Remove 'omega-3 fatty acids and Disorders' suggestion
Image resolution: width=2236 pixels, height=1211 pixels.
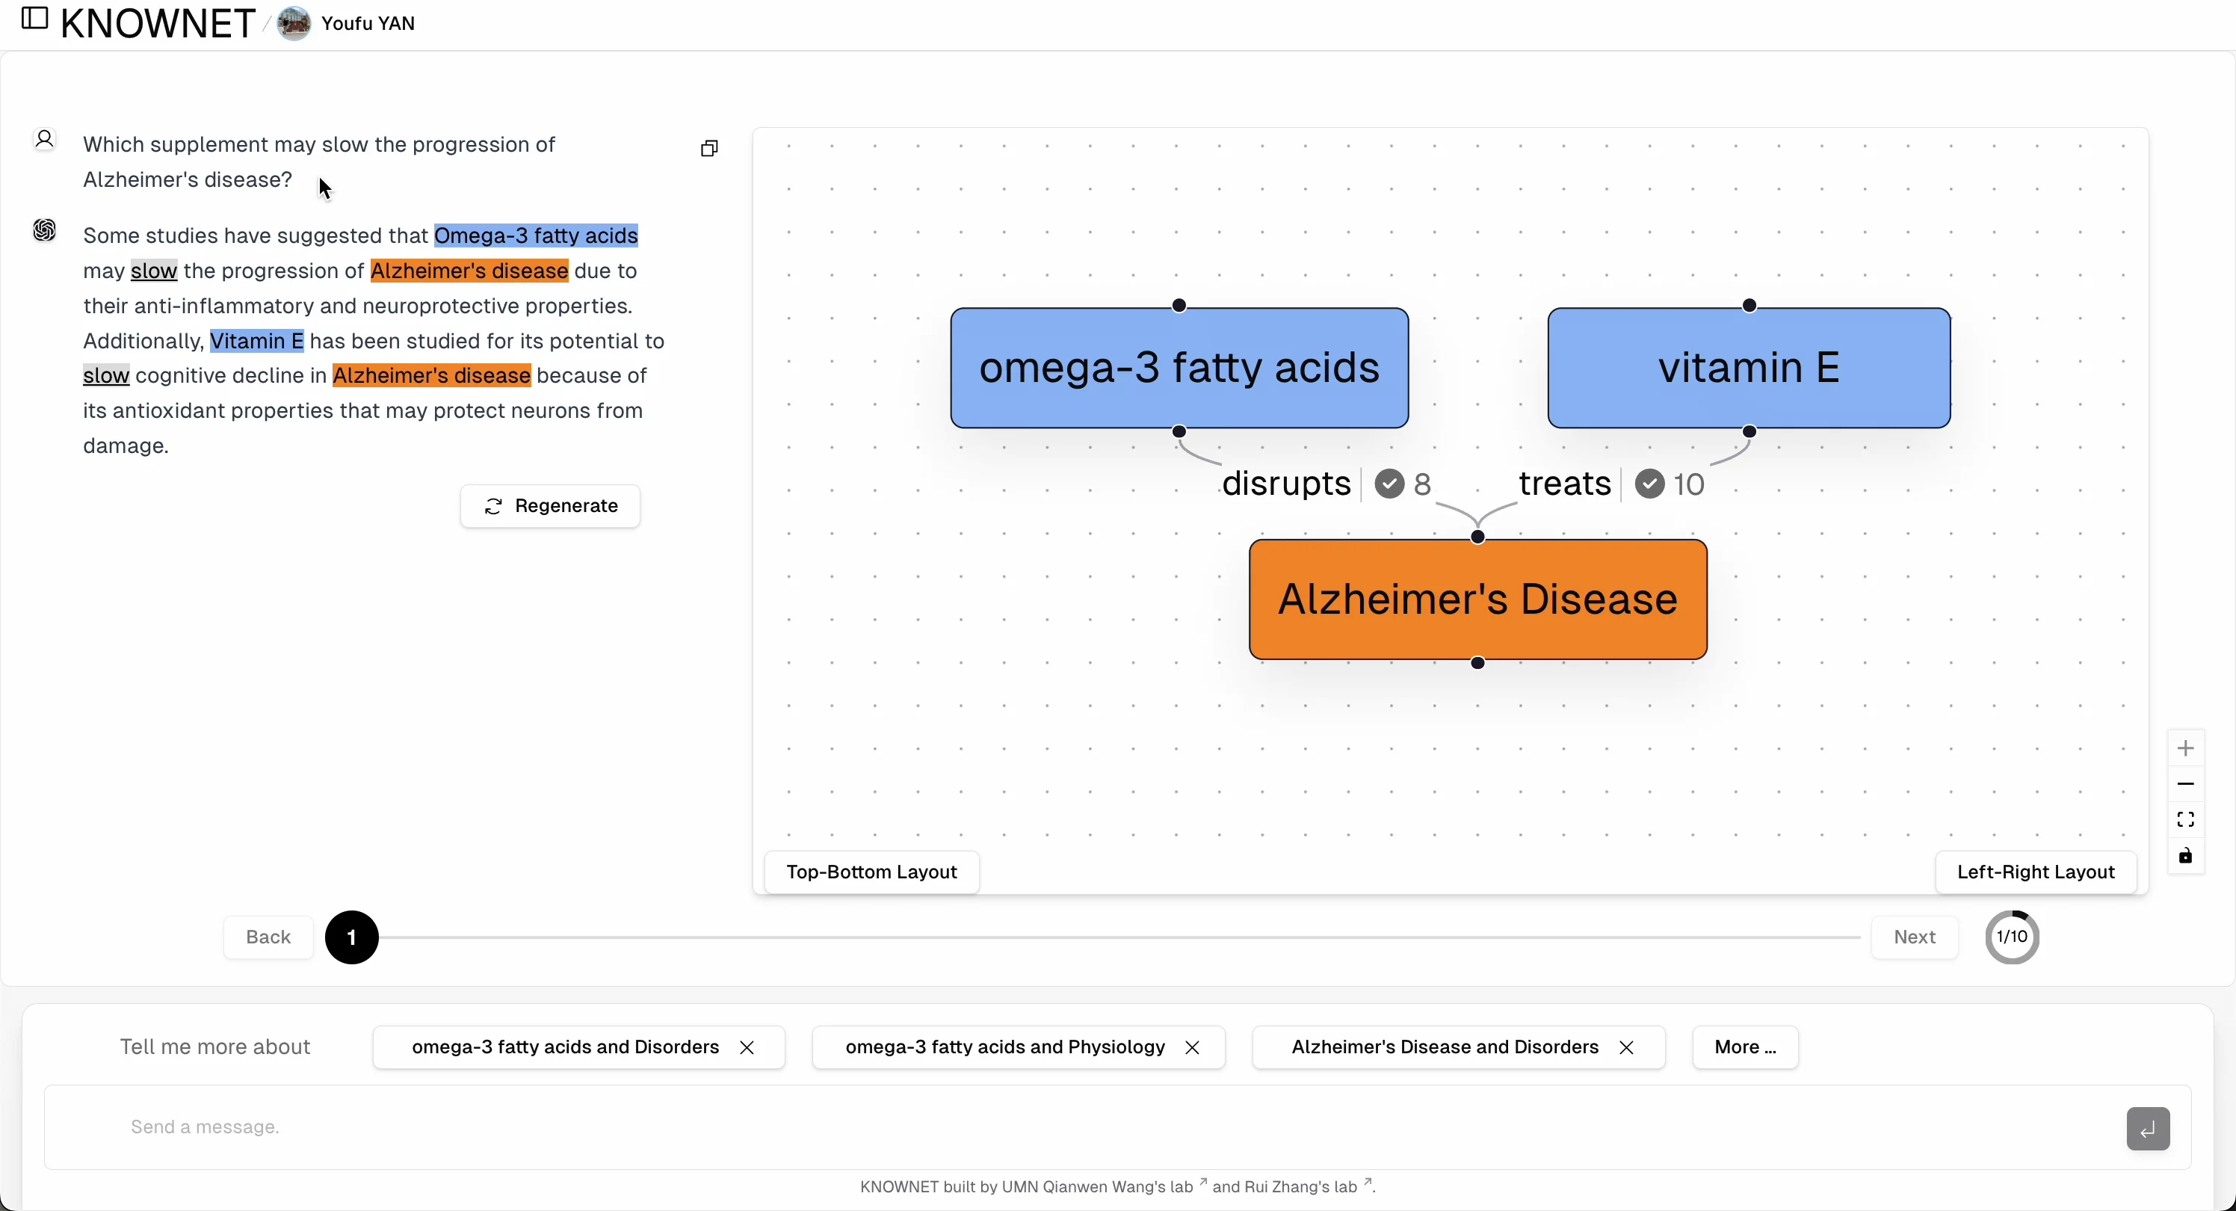tap(747, 1048)
